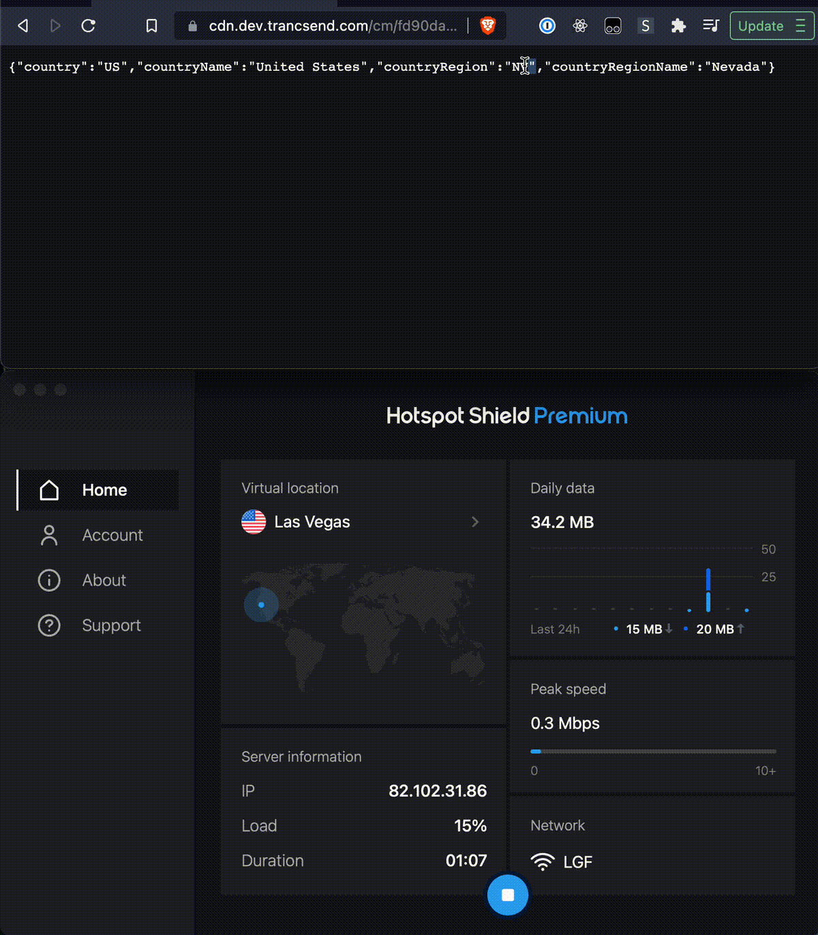Click the LGF network name
The height and width of the screenshot is (935, 818).
578,862
